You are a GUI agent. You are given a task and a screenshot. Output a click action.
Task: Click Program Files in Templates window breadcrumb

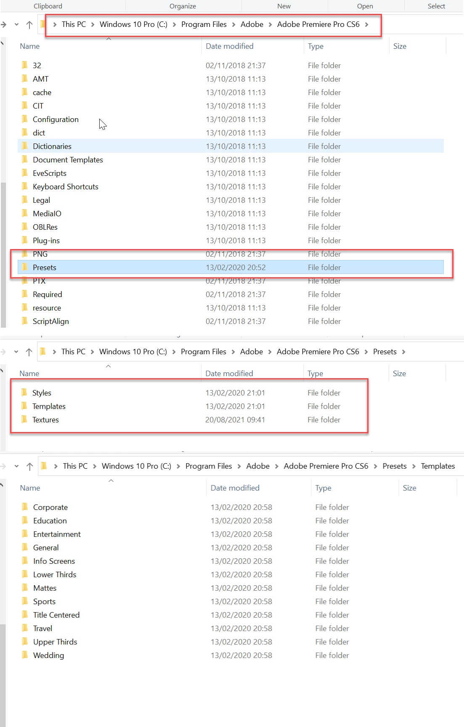pyautogui.click(x=209, y=466)
